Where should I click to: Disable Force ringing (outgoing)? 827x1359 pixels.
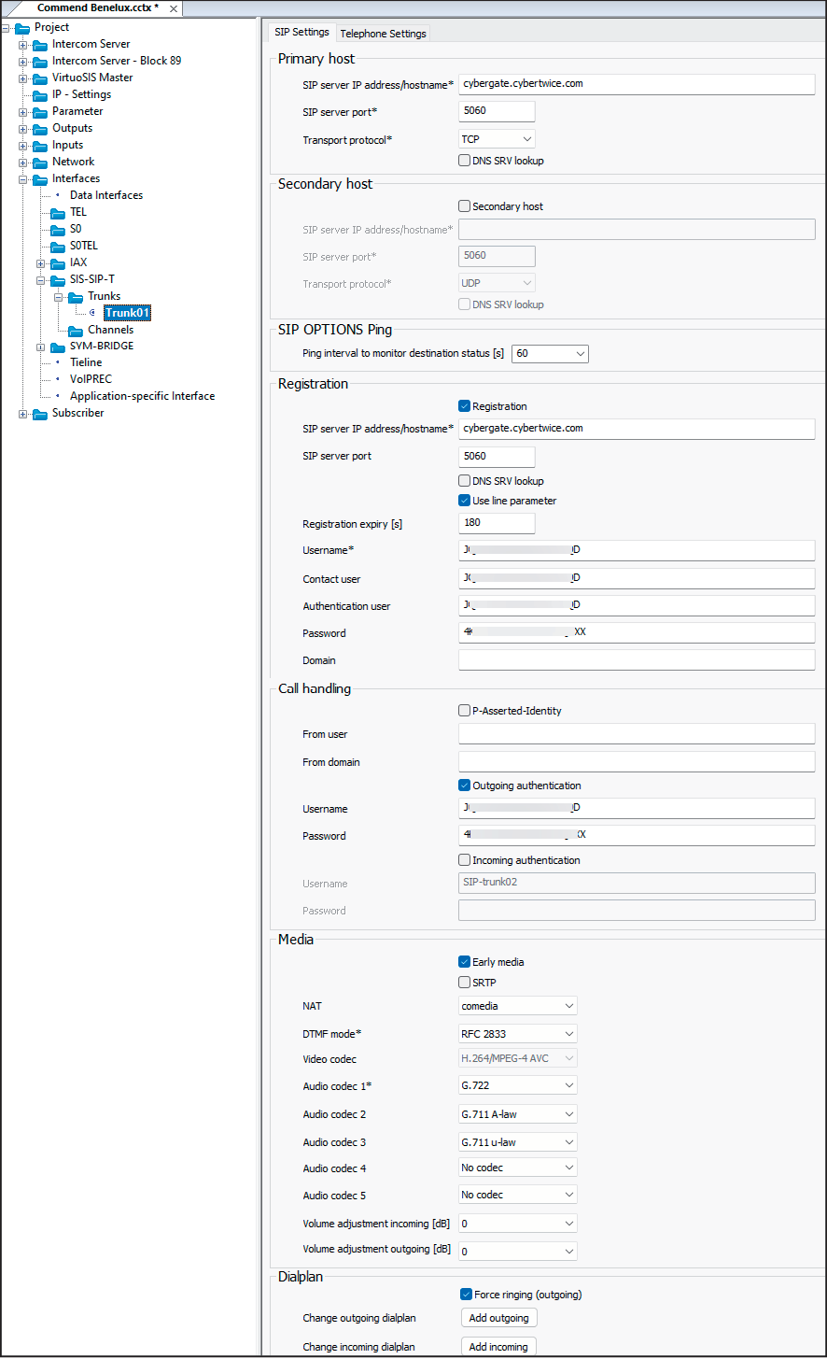coord(464,1295)
